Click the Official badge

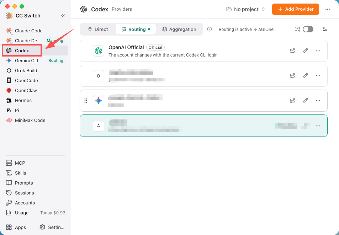pyautogui.click(x=155, y=47)
